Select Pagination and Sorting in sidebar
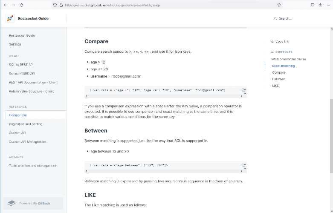The height and width of the screenshot is (213, 333). point(26,124)
